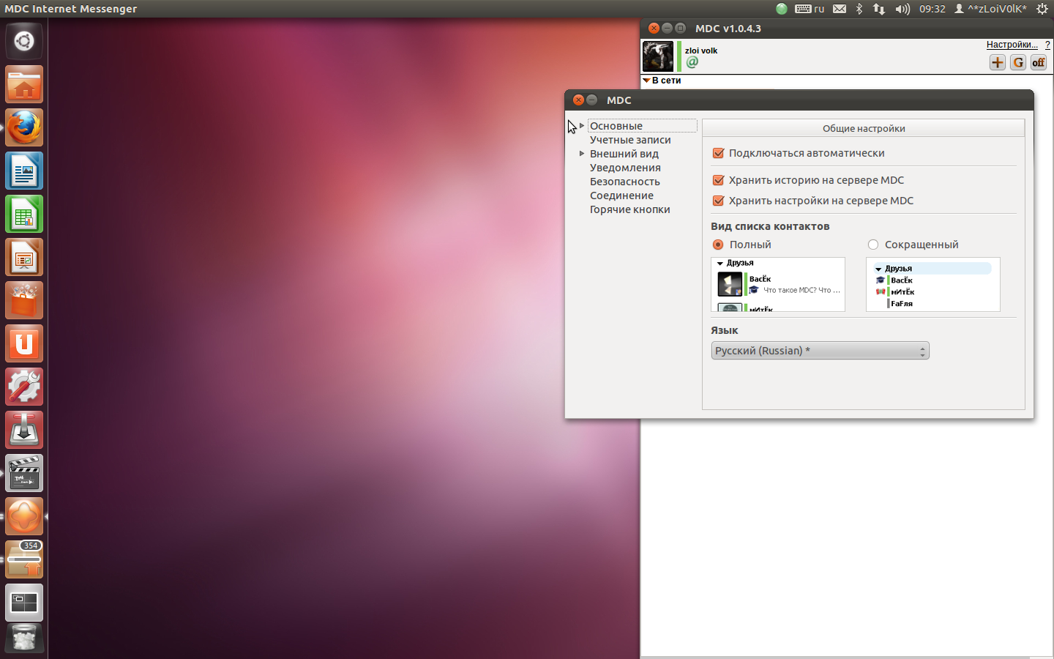The image size is (1054, 659).
Task: Select Соединение settings category
Action: point(621,196)
